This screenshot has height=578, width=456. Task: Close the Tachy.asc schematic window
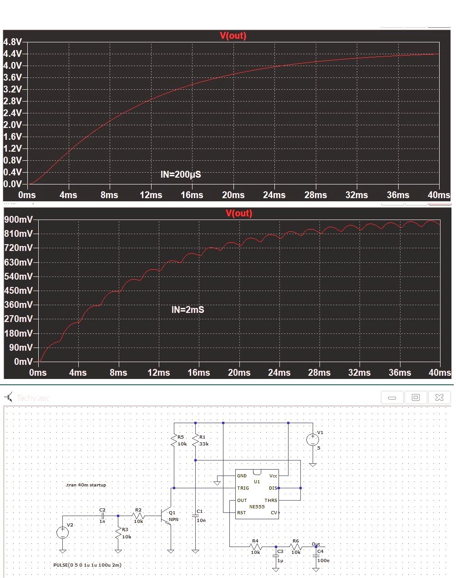pyautogui.click(x=439, y=397)
